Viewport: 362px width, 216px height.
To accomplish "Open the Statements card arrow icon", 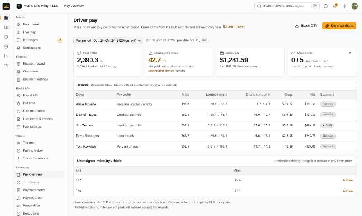I will [x=350, y=53].
